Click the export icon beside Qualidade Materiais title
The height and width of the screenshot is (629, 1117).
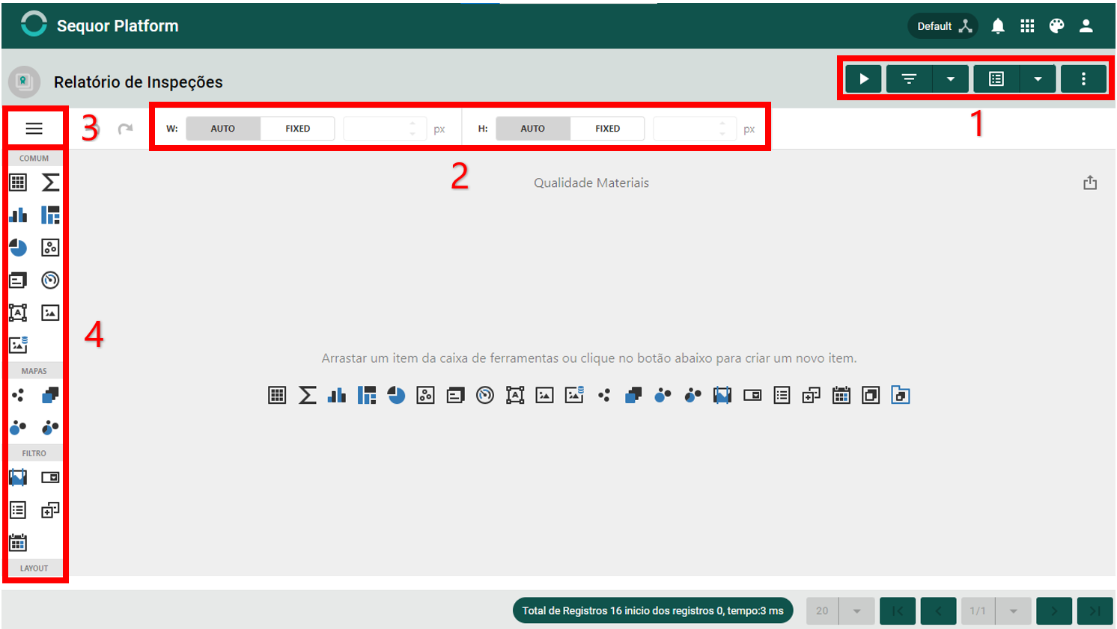tap(1090, 182)
